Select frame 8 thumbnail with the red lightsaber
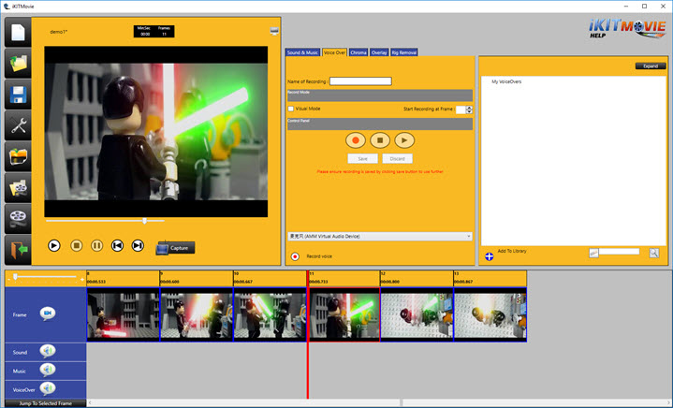Viewport: 673px width, 408px height. point(124,314)
